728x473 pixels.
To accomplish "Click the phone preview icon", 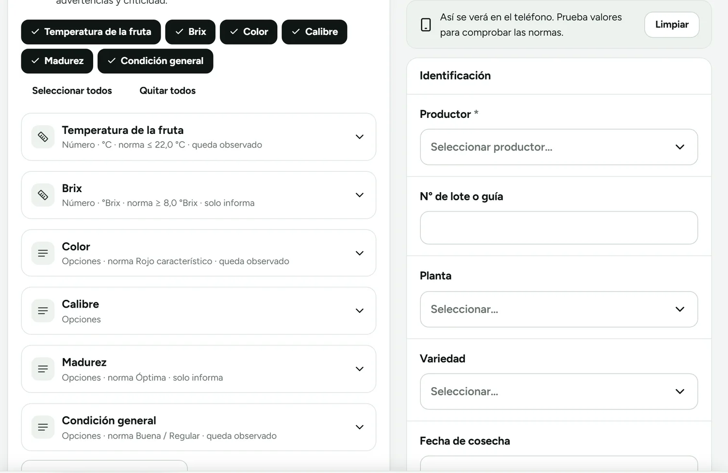I will click(x=426, y=25).
